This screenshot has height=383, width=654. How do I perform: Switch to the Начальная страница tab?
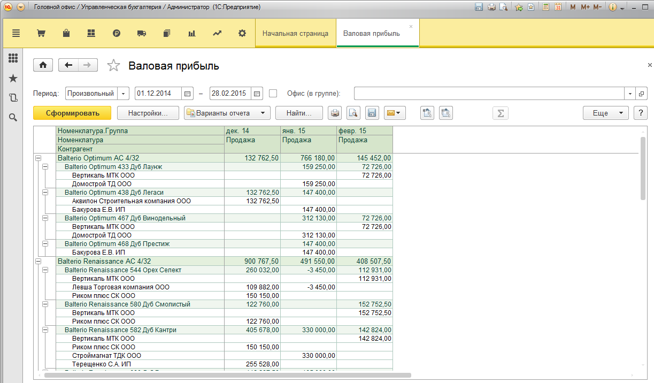point(295,33)
